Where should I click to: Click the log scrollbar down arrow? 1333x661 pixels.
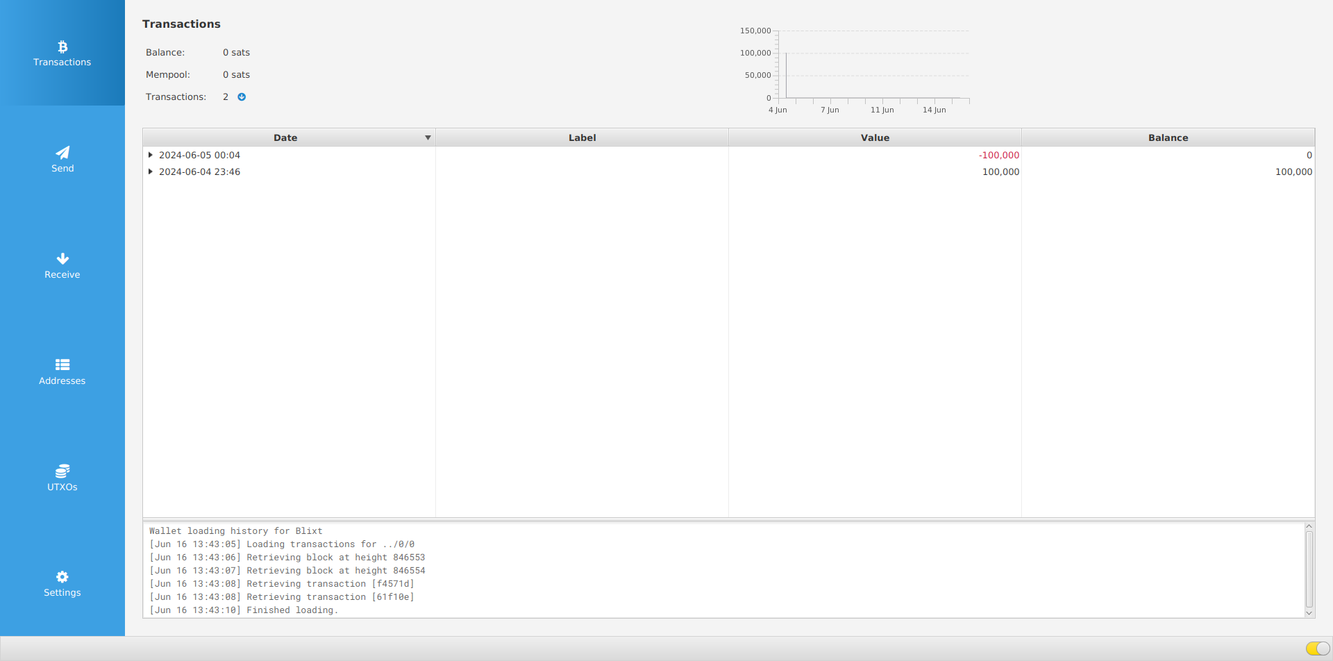click(1309, 613)
